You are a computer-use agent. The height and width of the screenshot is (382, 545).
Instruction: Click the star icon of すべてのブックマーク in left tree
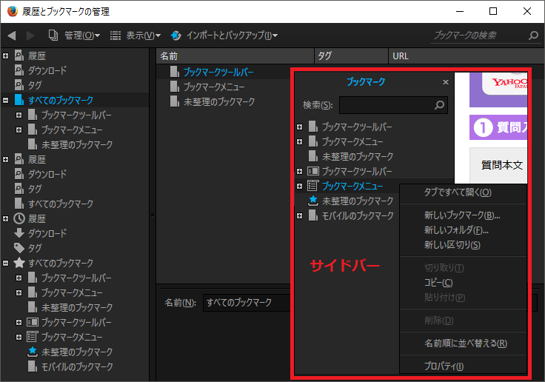click(x=19, y=263)
